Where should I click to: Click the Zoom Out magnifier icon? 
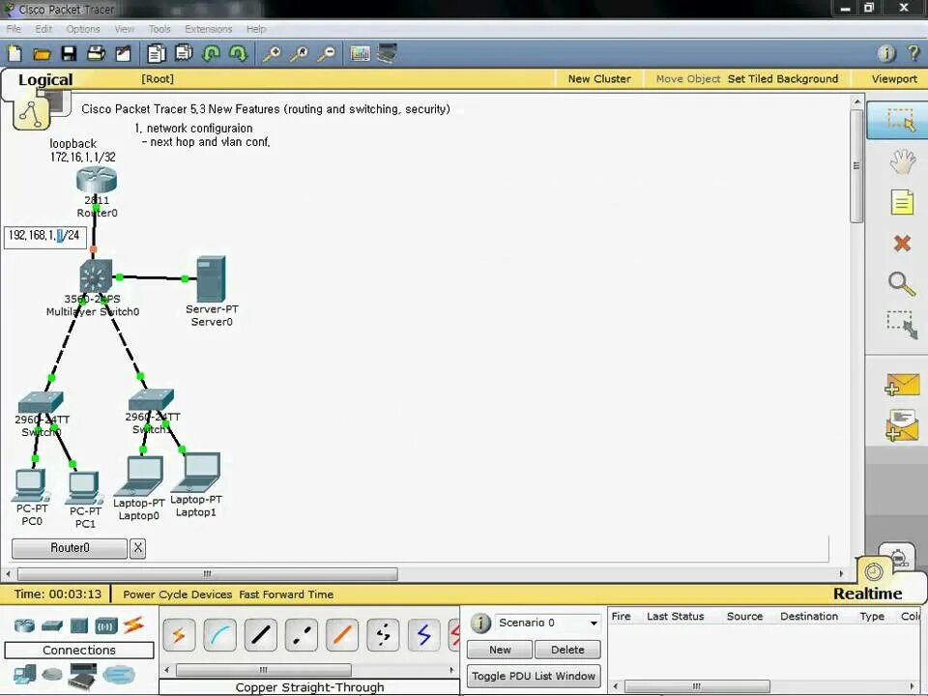(x=326, y=54)
